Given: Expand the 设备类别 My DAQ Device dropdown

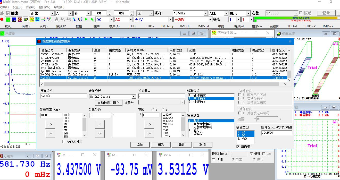Looking at the screenshot, I should pyautogui.click(x=133, y=96).
